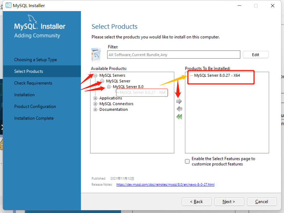Minimize the MySQL Installer window
Viewport: 284px width, 213px height.
pyautogui.click(x=239, y=6)
